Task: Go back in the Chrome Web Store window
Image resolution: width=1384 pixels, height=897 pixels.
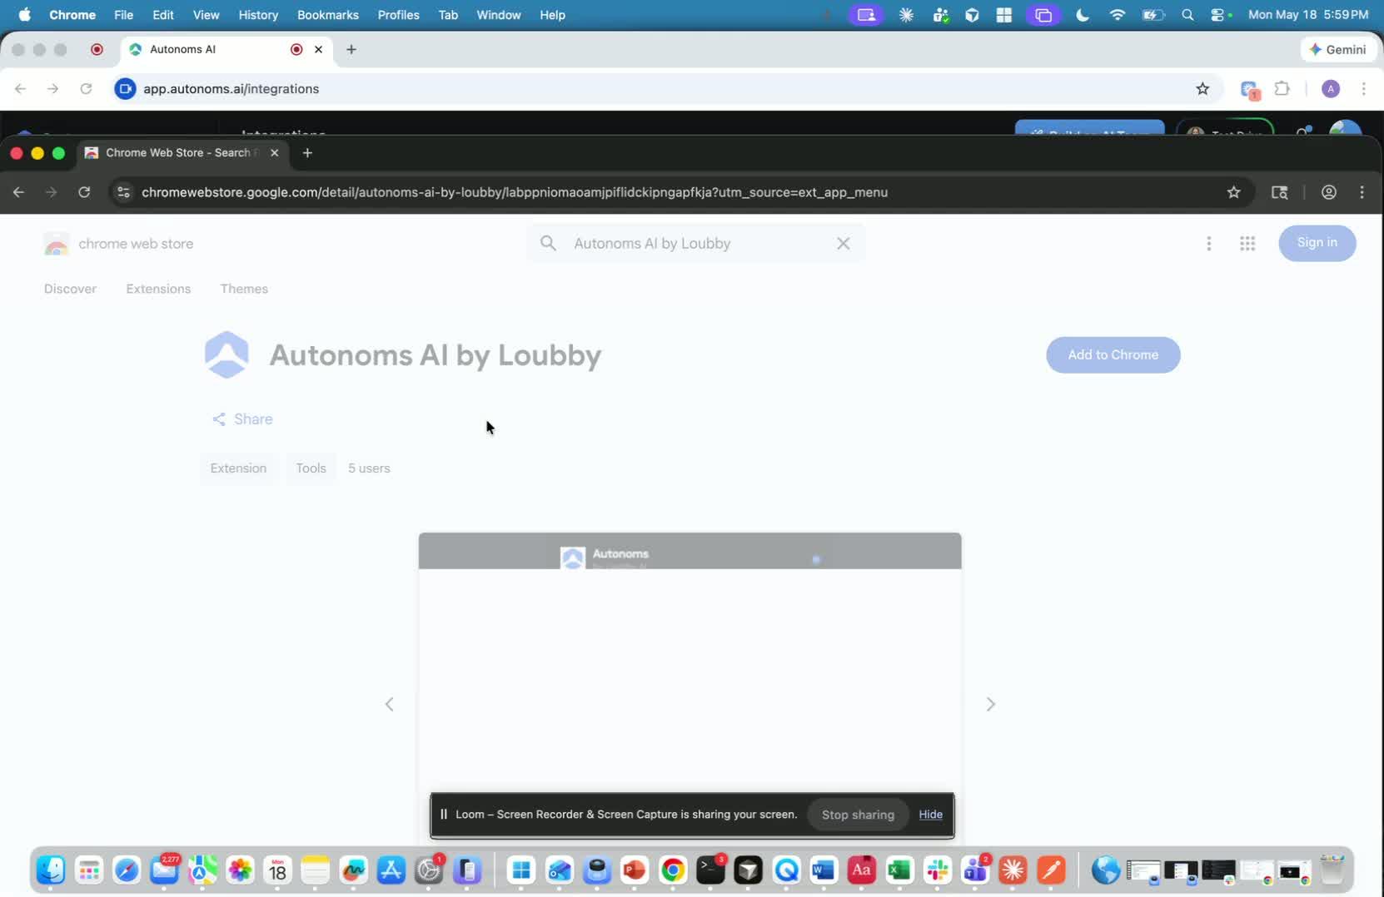Action: pyautogui.click(x=18, y=192)
